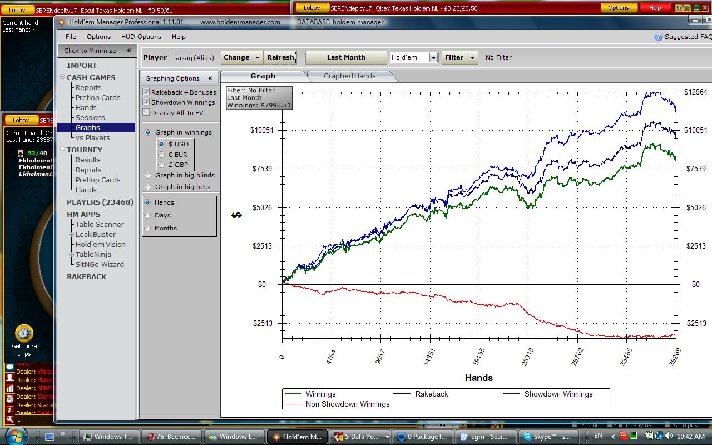This screenshot has height=445, width=712.
Task: Click the volume speaker icon in system tray
Action: click(669, 437)
